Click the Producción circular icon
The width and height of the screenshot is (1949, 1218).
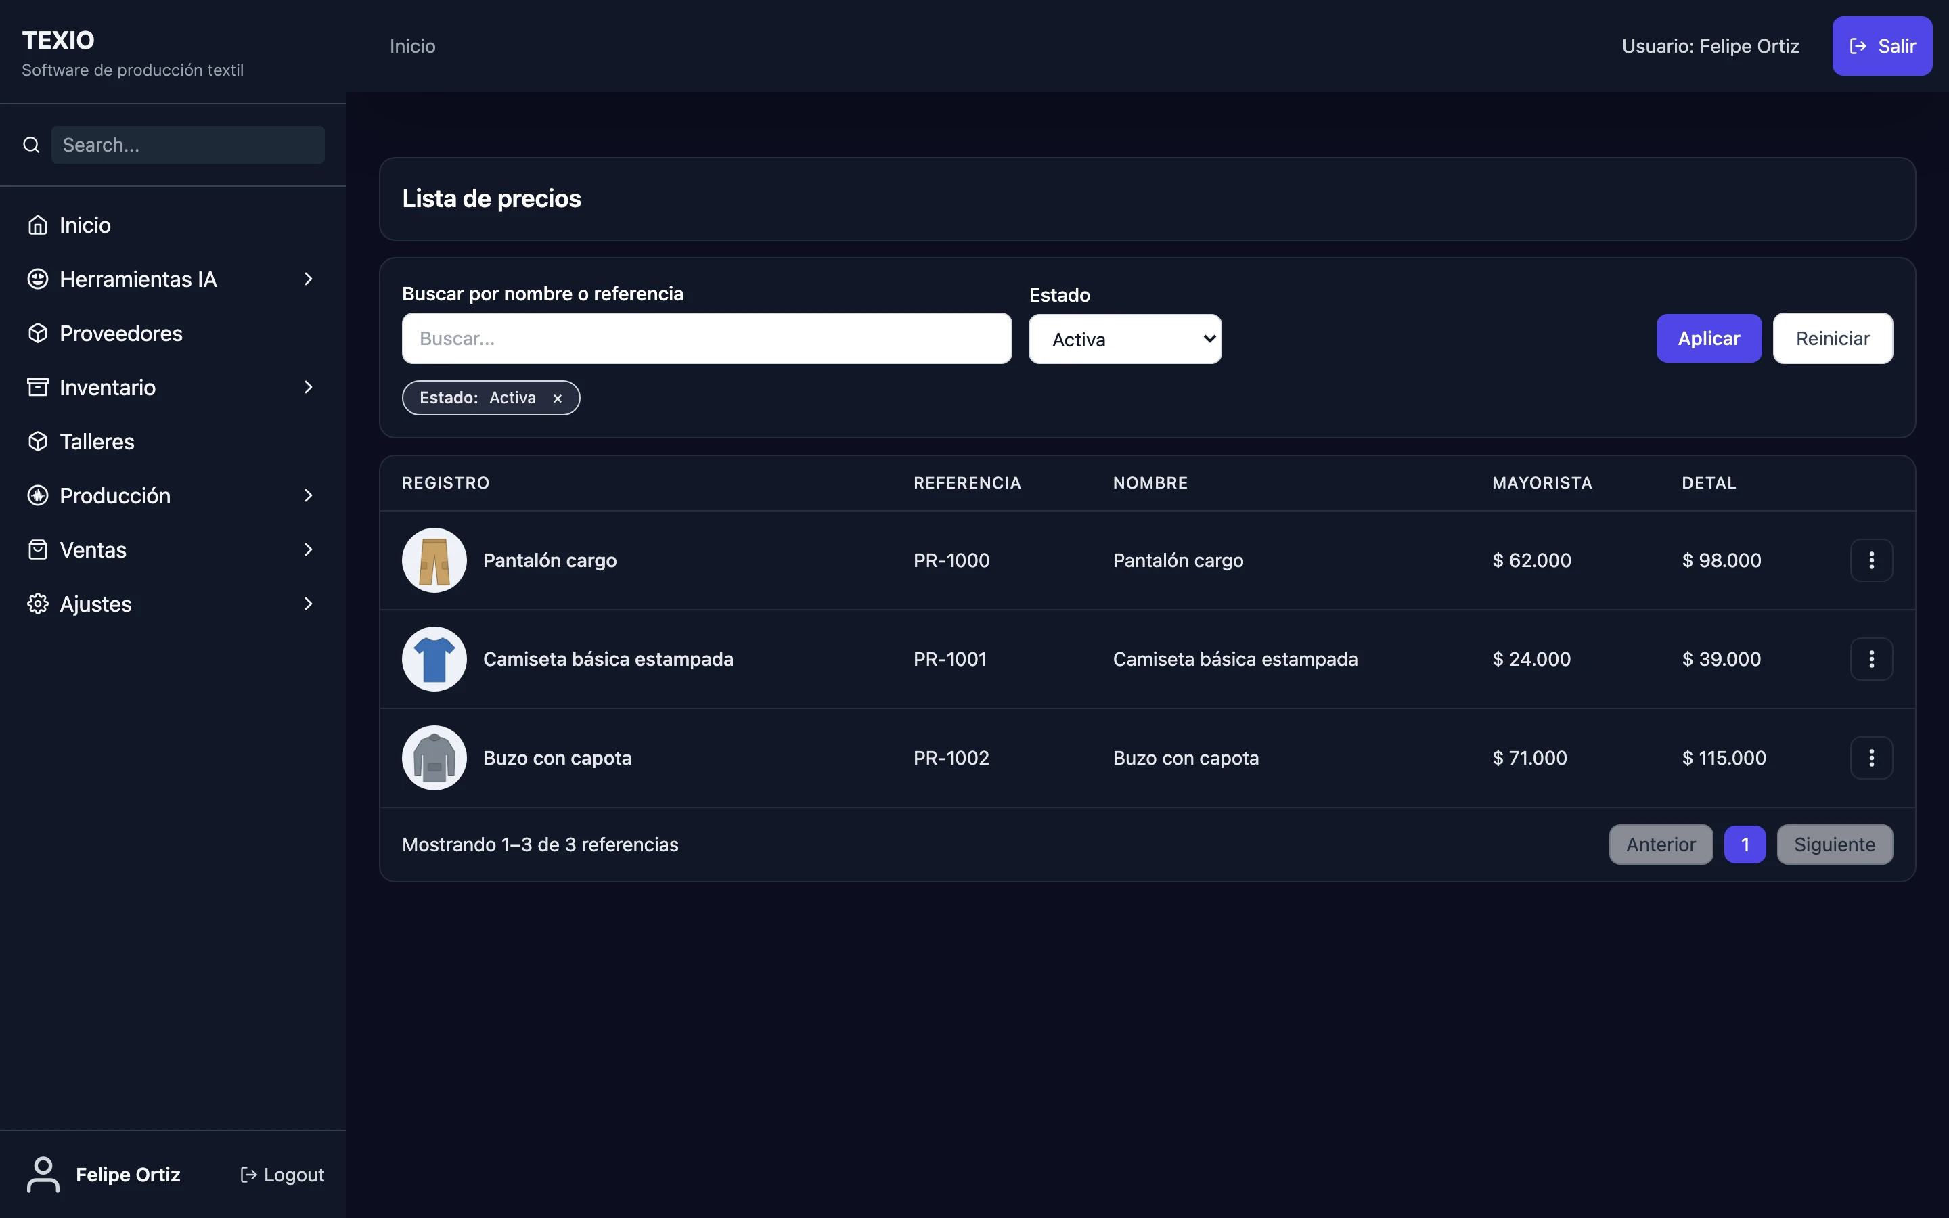tap(38, 495)
